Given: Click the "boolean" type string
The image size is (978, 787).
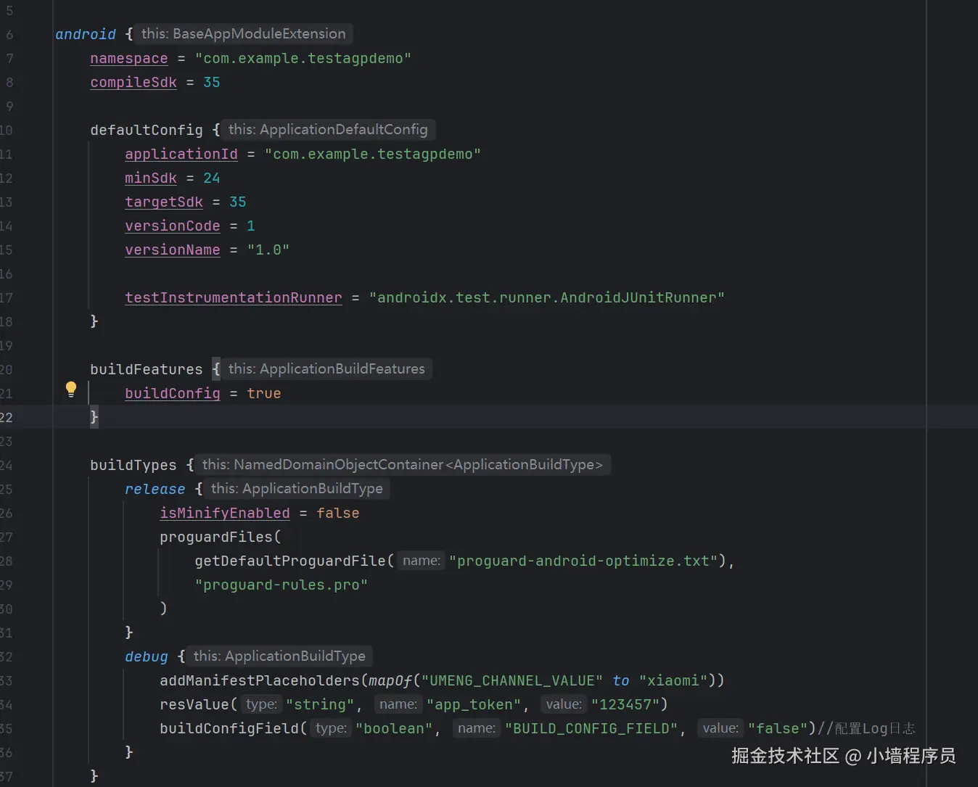Looking at the screenshot, I should [x=395, y=728].
